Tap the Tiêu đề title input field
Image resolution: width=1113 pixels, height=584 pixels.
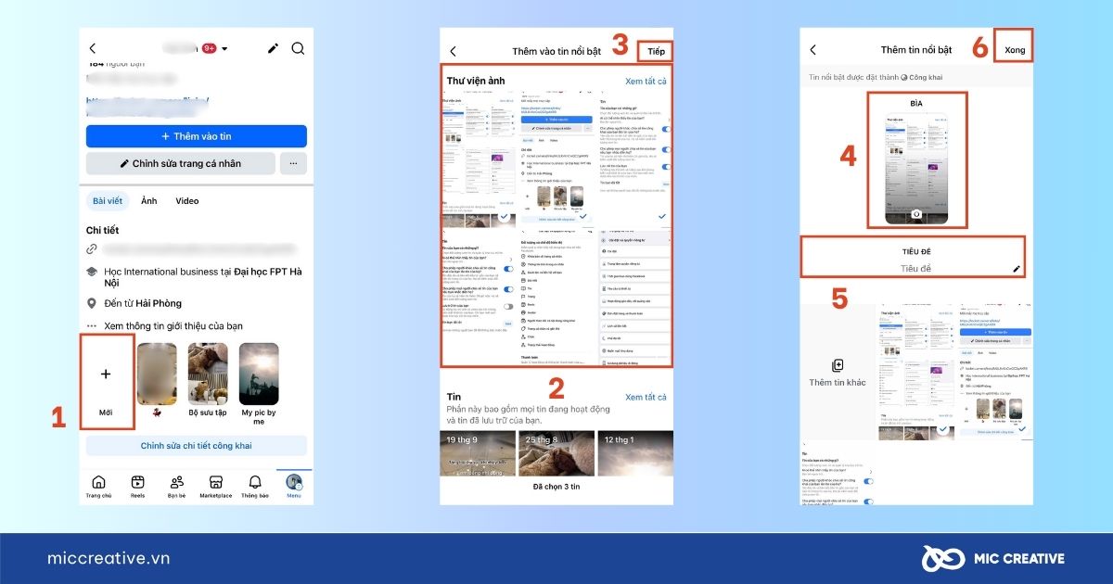coord(916,269)
